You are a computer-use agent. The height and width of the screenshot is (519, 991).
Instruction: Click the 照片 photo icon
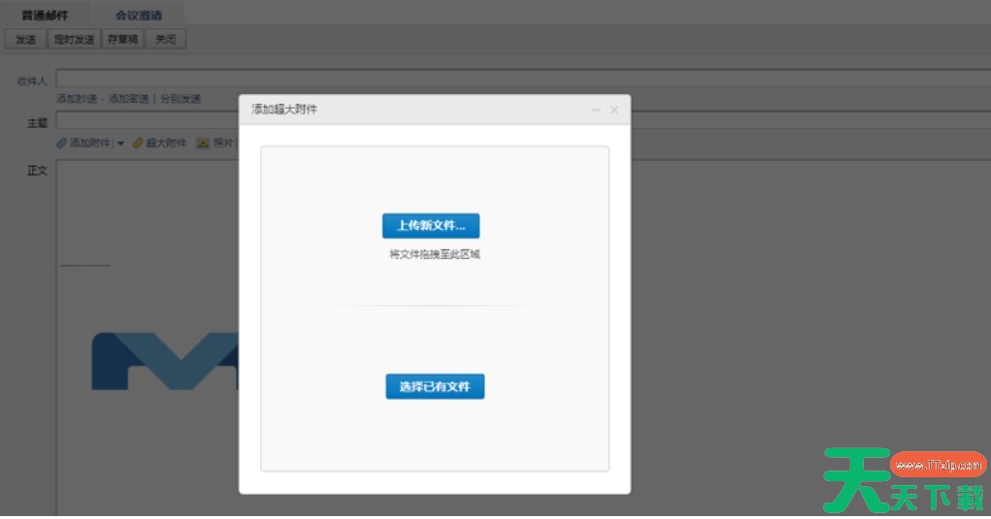click(x=203, y=144)
